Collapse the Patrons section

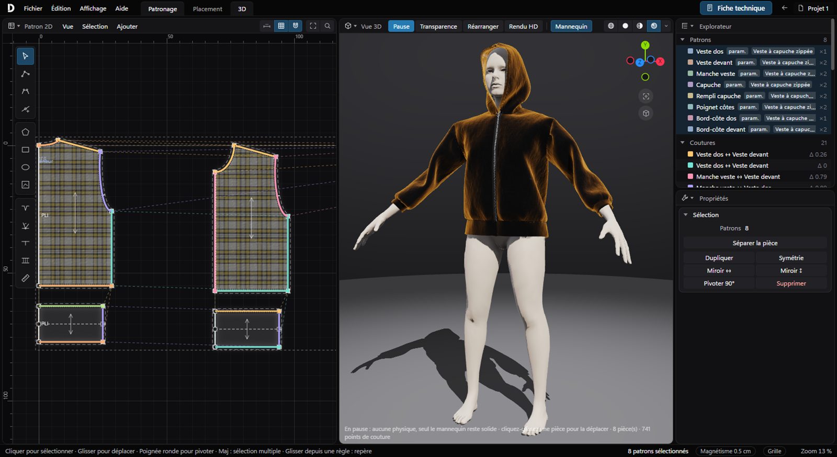[682, 40]
